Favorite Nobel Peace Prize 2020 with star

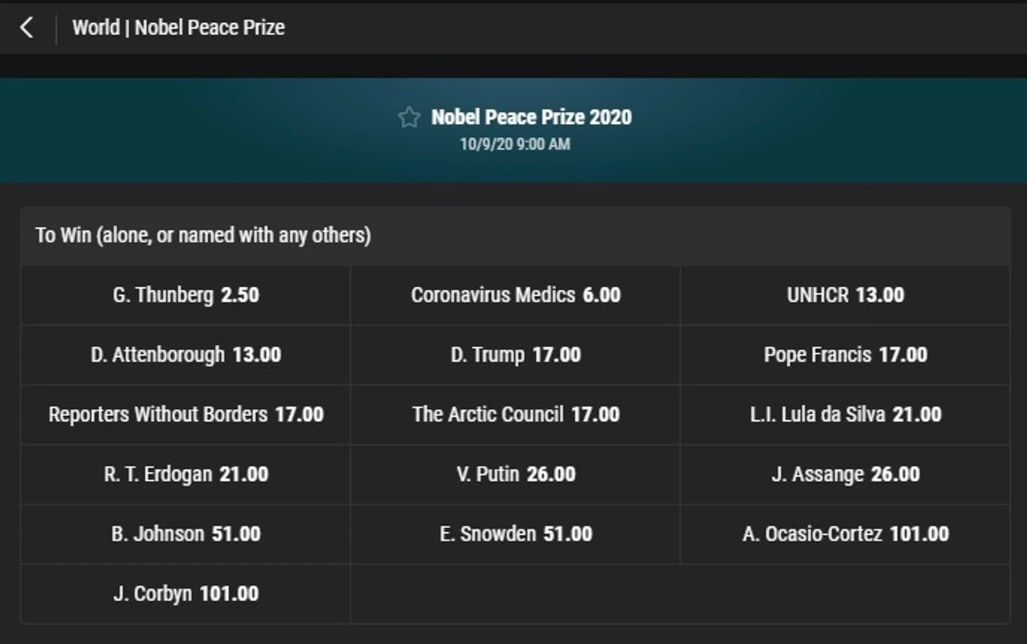click(409, 117)
